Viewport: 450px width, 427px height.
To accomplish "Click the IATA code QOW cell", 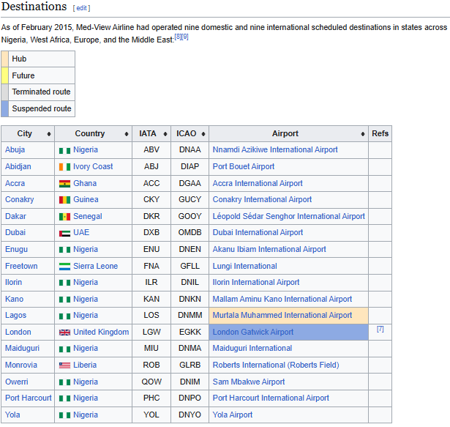I will pyautogui.click(x=151, y=382).
